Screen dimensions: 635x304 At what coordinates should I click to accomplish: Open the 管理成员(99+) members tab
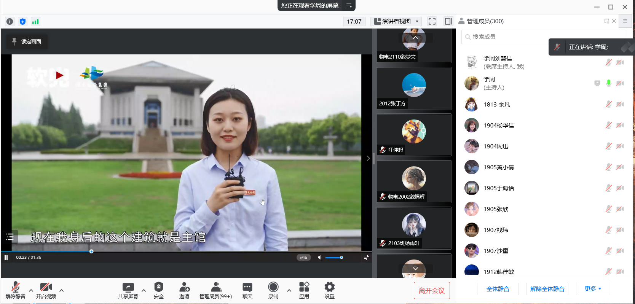[x=215, y=291]
